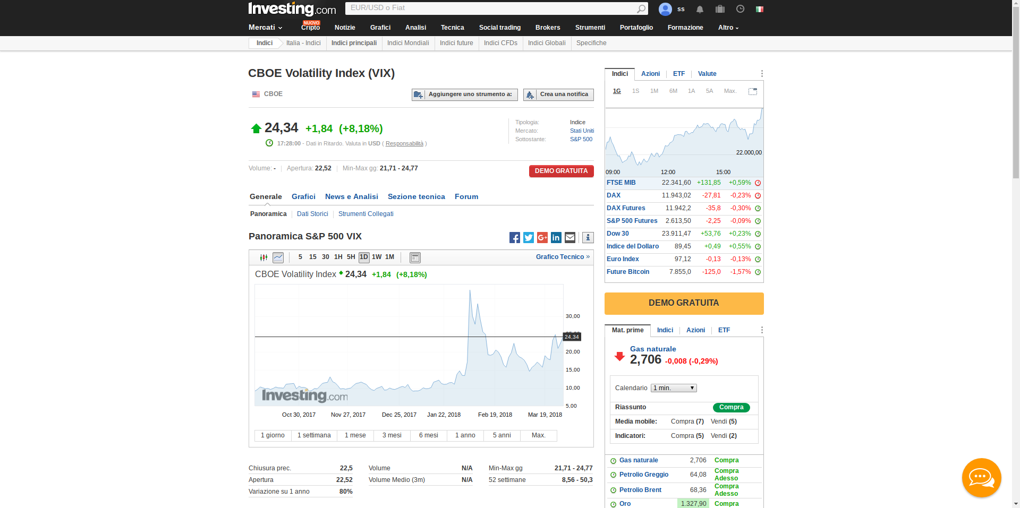Image resolution: width=1020 pixels, height=508 pixels.
Task: Click the orange DEMO GRATUITA banner
Action: (x=684, y=304)
